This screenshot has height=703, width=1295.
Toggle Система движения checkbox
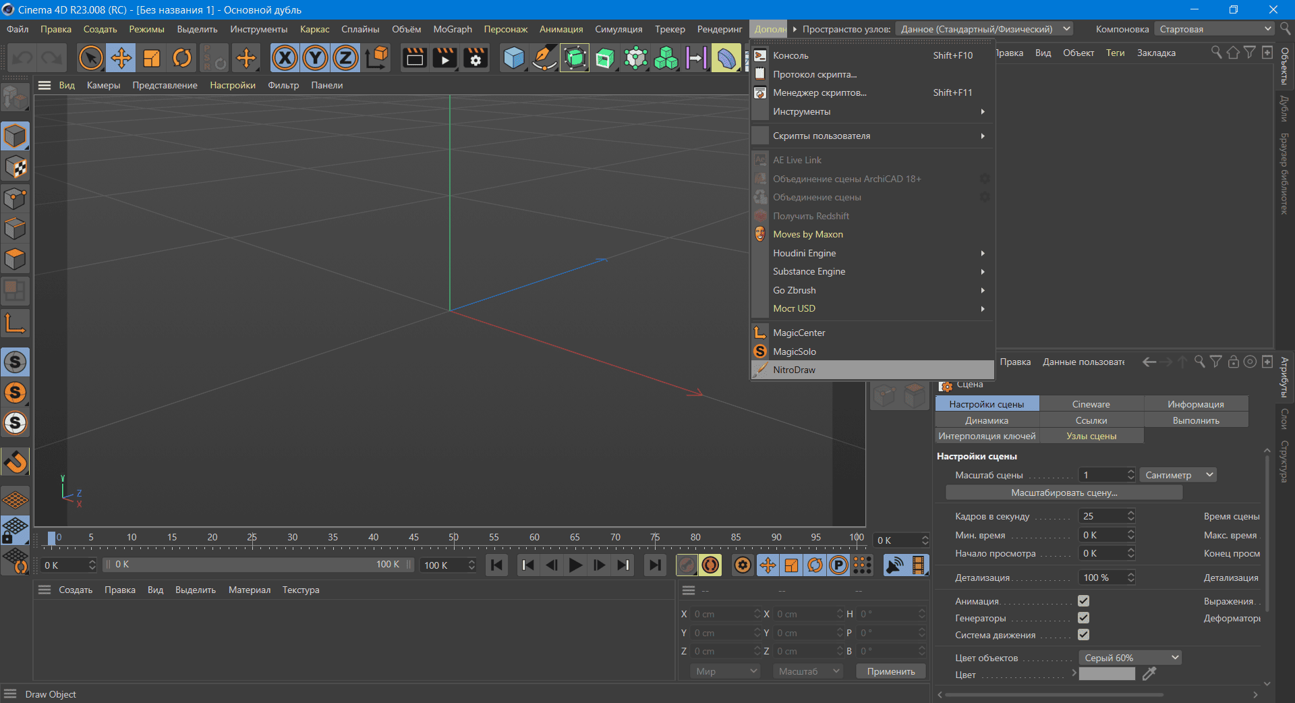[1083, 634]
